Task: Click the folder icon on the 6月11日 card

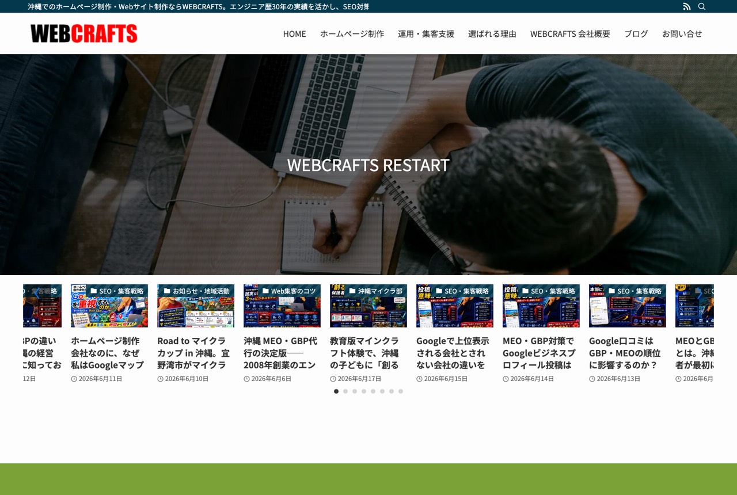Action: point(94,291)
